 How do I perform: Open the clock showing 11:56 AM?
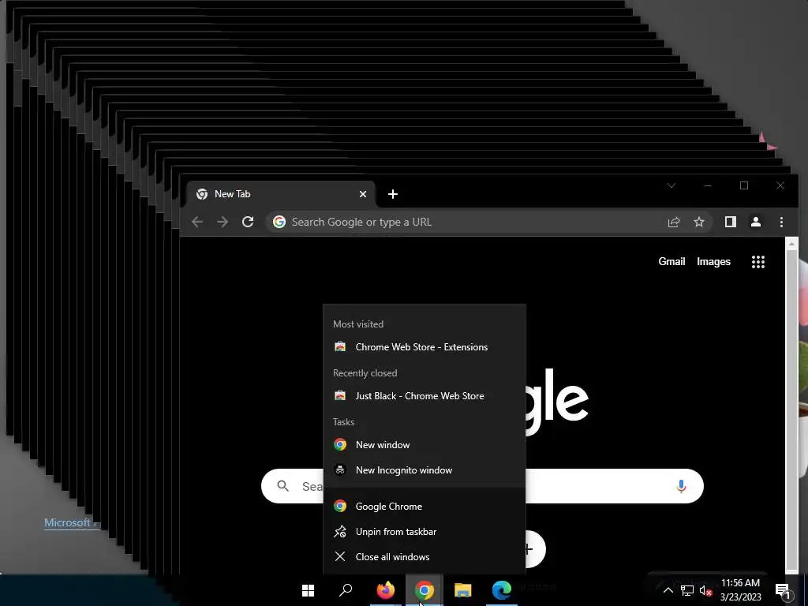point(740,590)
